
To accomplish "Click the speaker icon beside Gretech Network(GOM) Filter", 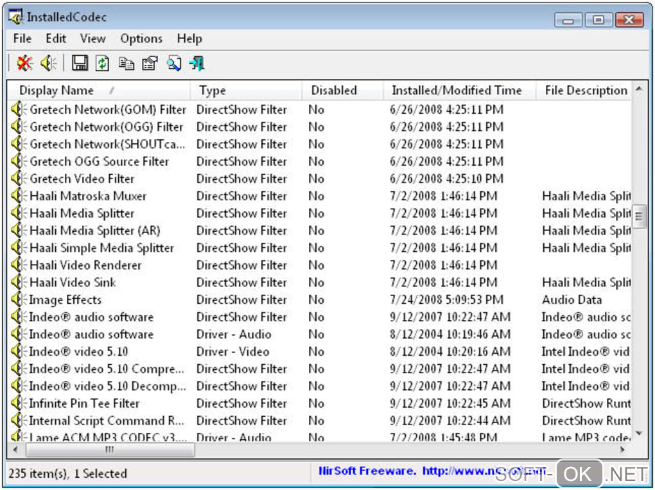I will [19, 109].
